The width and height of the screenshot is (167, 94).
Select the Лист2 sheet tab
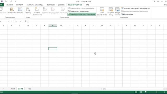click(20, 89)
